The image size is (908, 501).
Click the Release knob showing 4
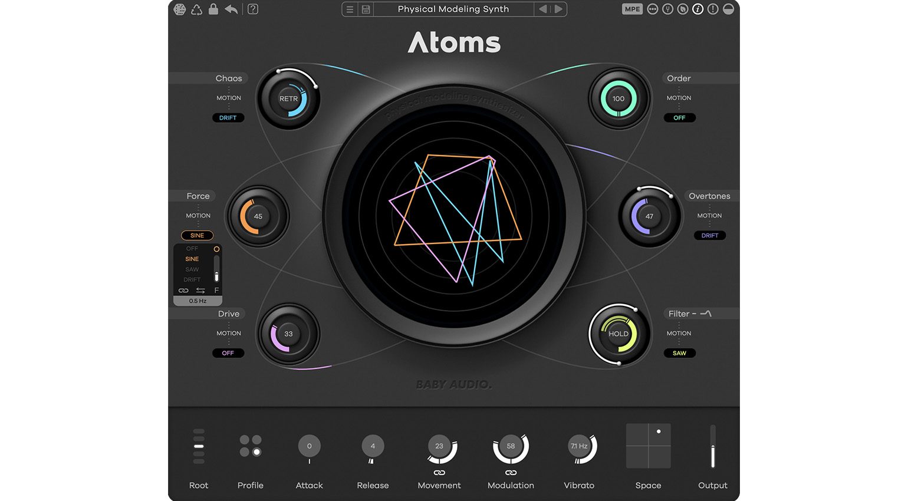373,446
